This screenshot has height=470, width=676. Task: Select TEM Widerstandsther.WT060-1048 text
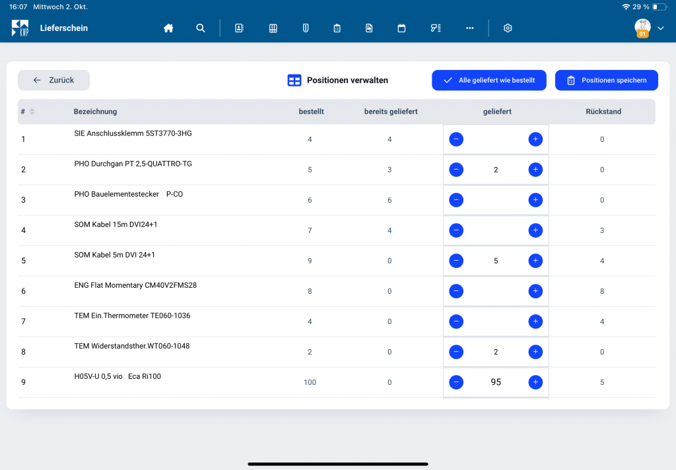click(x=132, y=346)
